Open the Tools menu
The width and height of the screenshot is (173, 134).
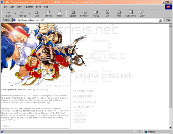point(38,7)
